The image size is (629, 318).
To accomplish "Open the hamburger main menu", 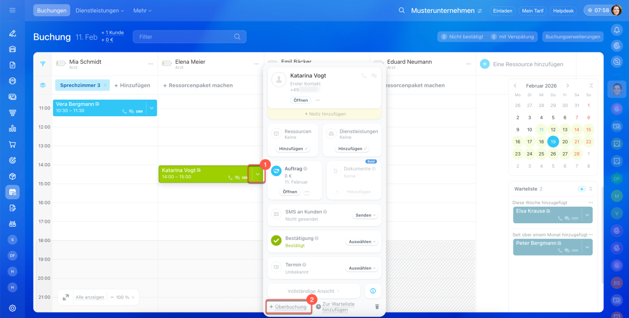I will pos(12,10).
